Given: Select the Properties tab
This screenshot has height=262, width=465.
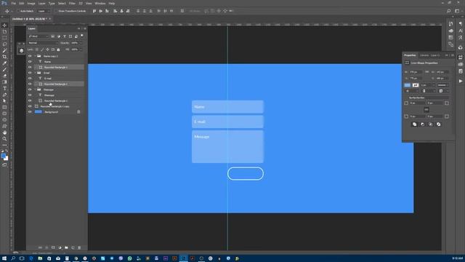Looking at the screenshot, I should tap(410, 55).
